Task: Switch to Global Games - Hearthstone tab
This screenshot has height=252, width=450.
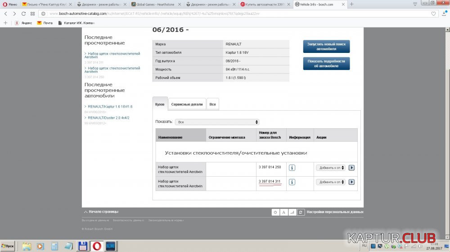Action: (155, 4)
